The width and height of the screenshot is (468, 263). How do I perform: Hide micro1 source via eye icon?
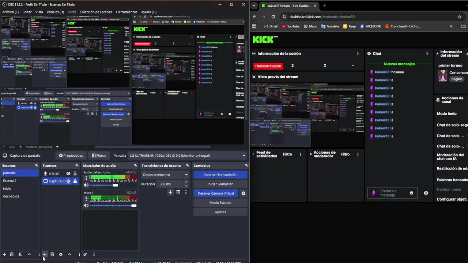pos(68,174)
